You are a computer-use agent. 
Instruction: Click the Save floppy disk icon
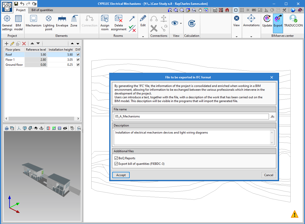coord(16,4)
